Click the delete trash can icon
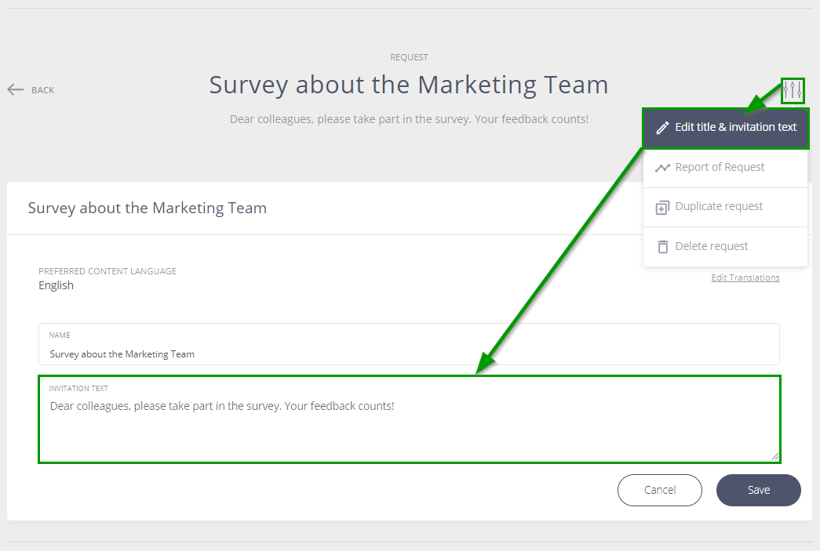 (662, 247)
